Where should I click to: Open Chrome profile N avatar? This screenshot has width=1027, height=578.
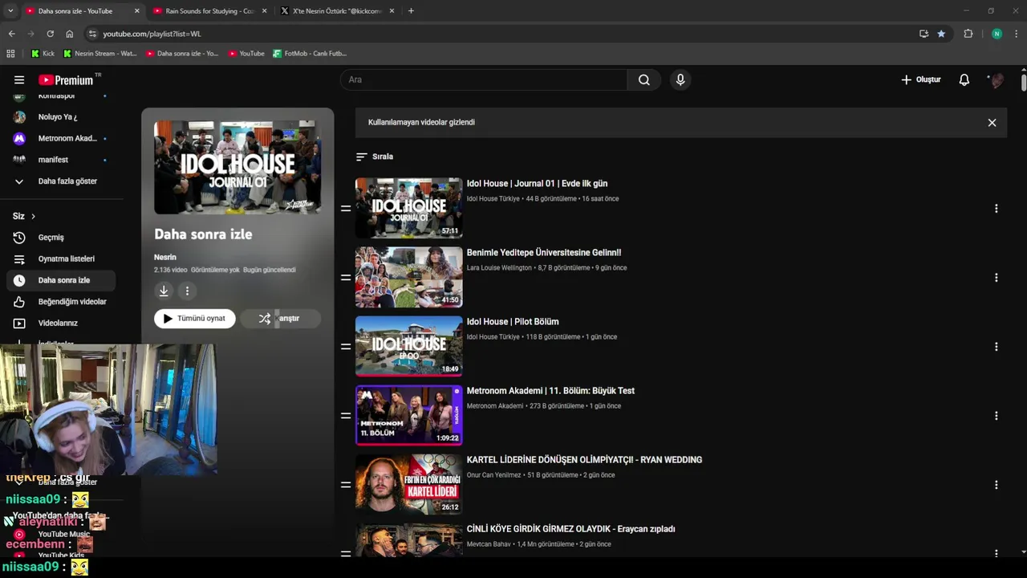(997, 34)
